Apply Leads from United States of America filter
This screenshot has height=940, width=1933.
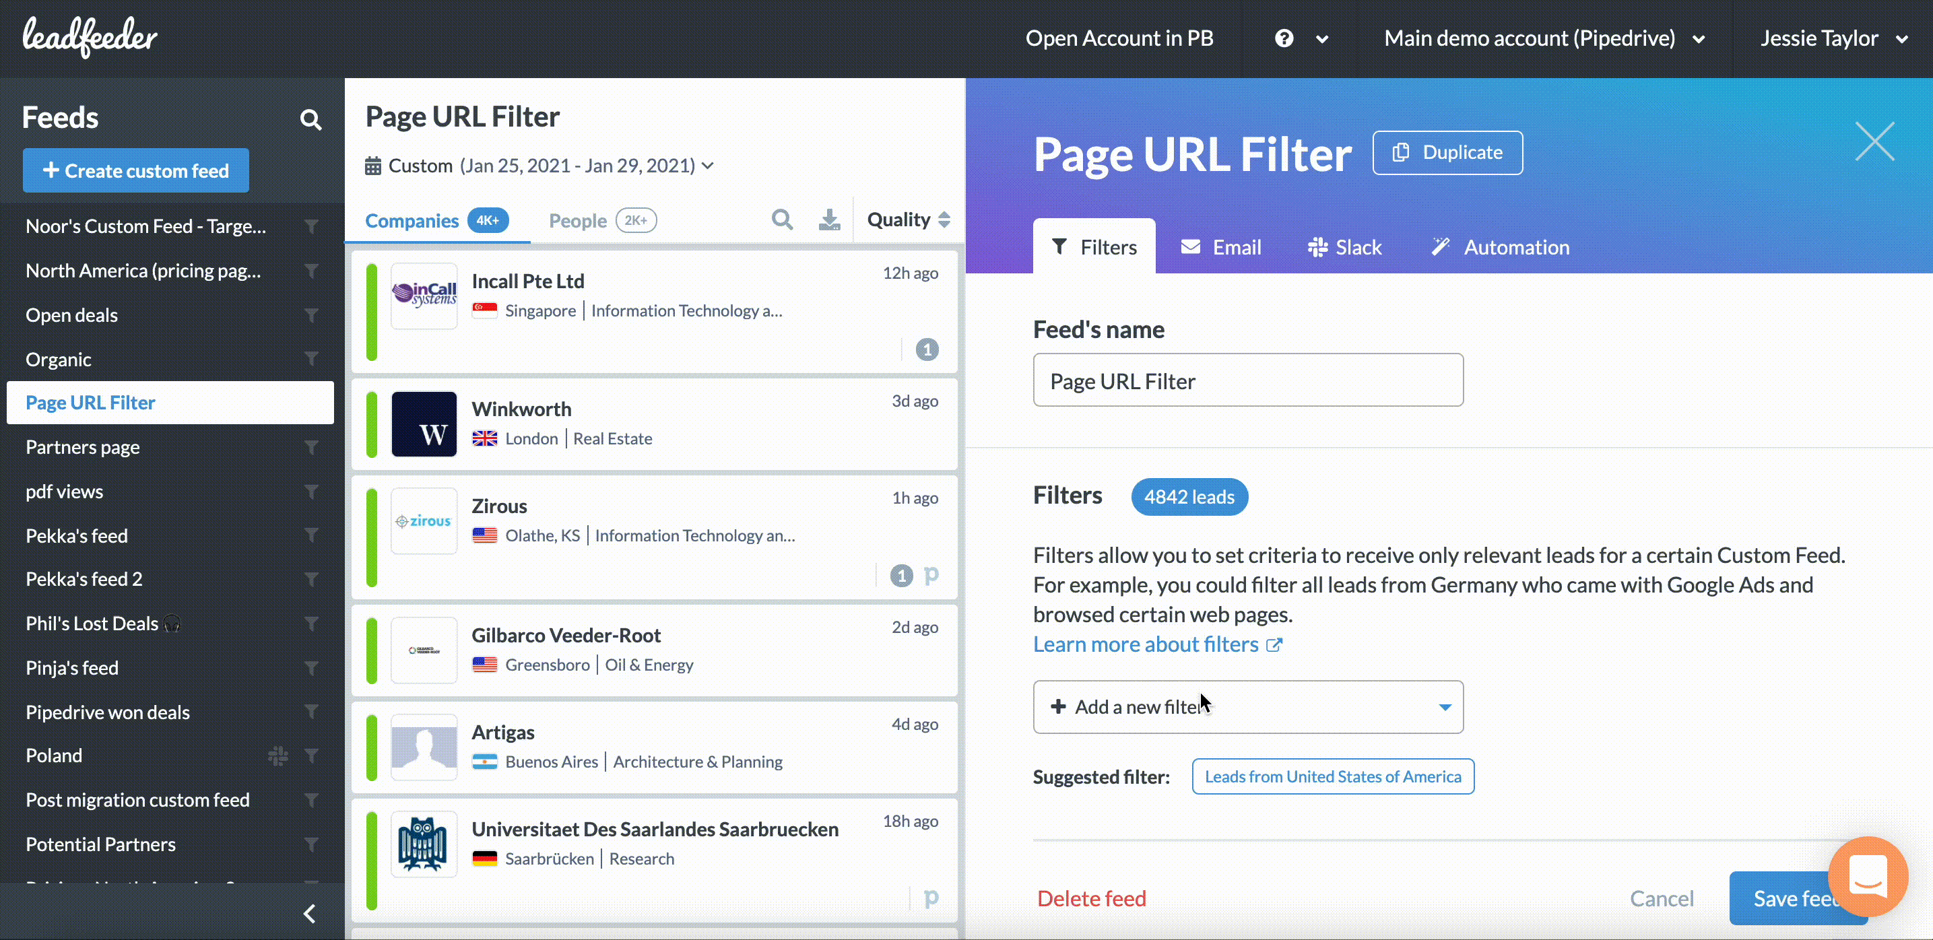pos(1333,776)
